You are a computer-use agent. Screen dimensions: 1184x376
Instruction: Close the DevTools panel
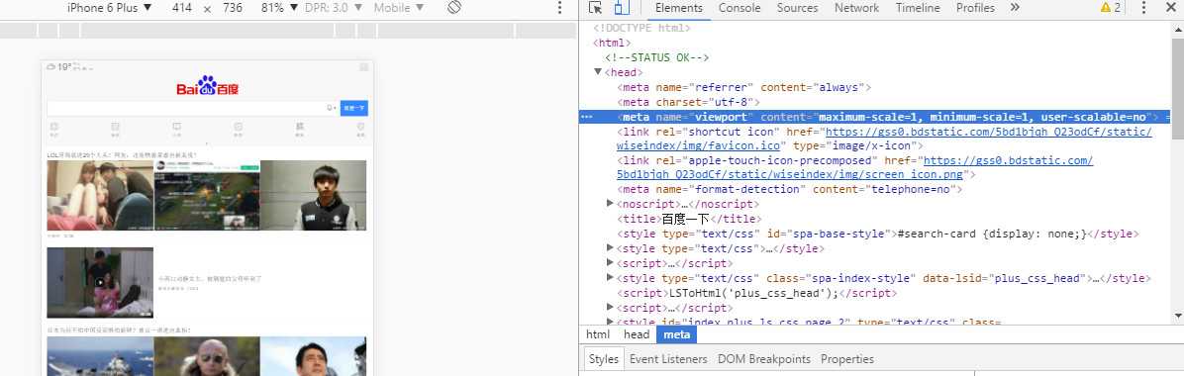(1170, 8)
